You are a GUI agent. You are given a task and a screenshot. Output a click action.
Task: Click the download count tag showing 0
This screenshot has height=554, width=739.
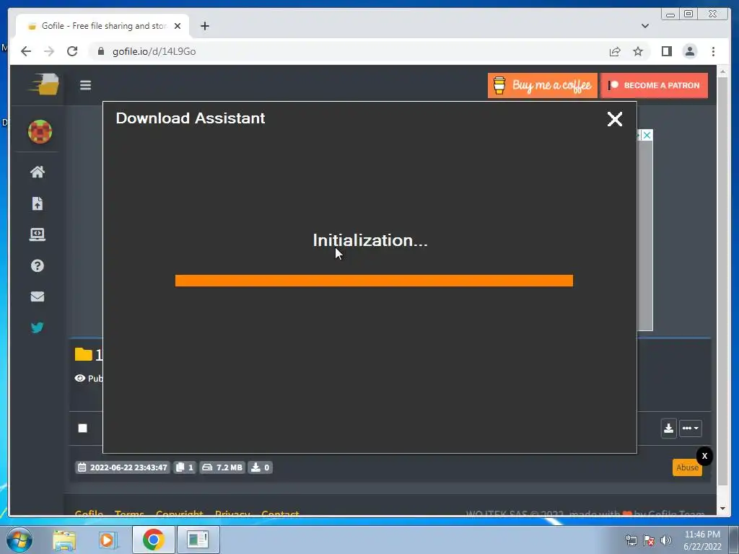click(x=260, y=467)
